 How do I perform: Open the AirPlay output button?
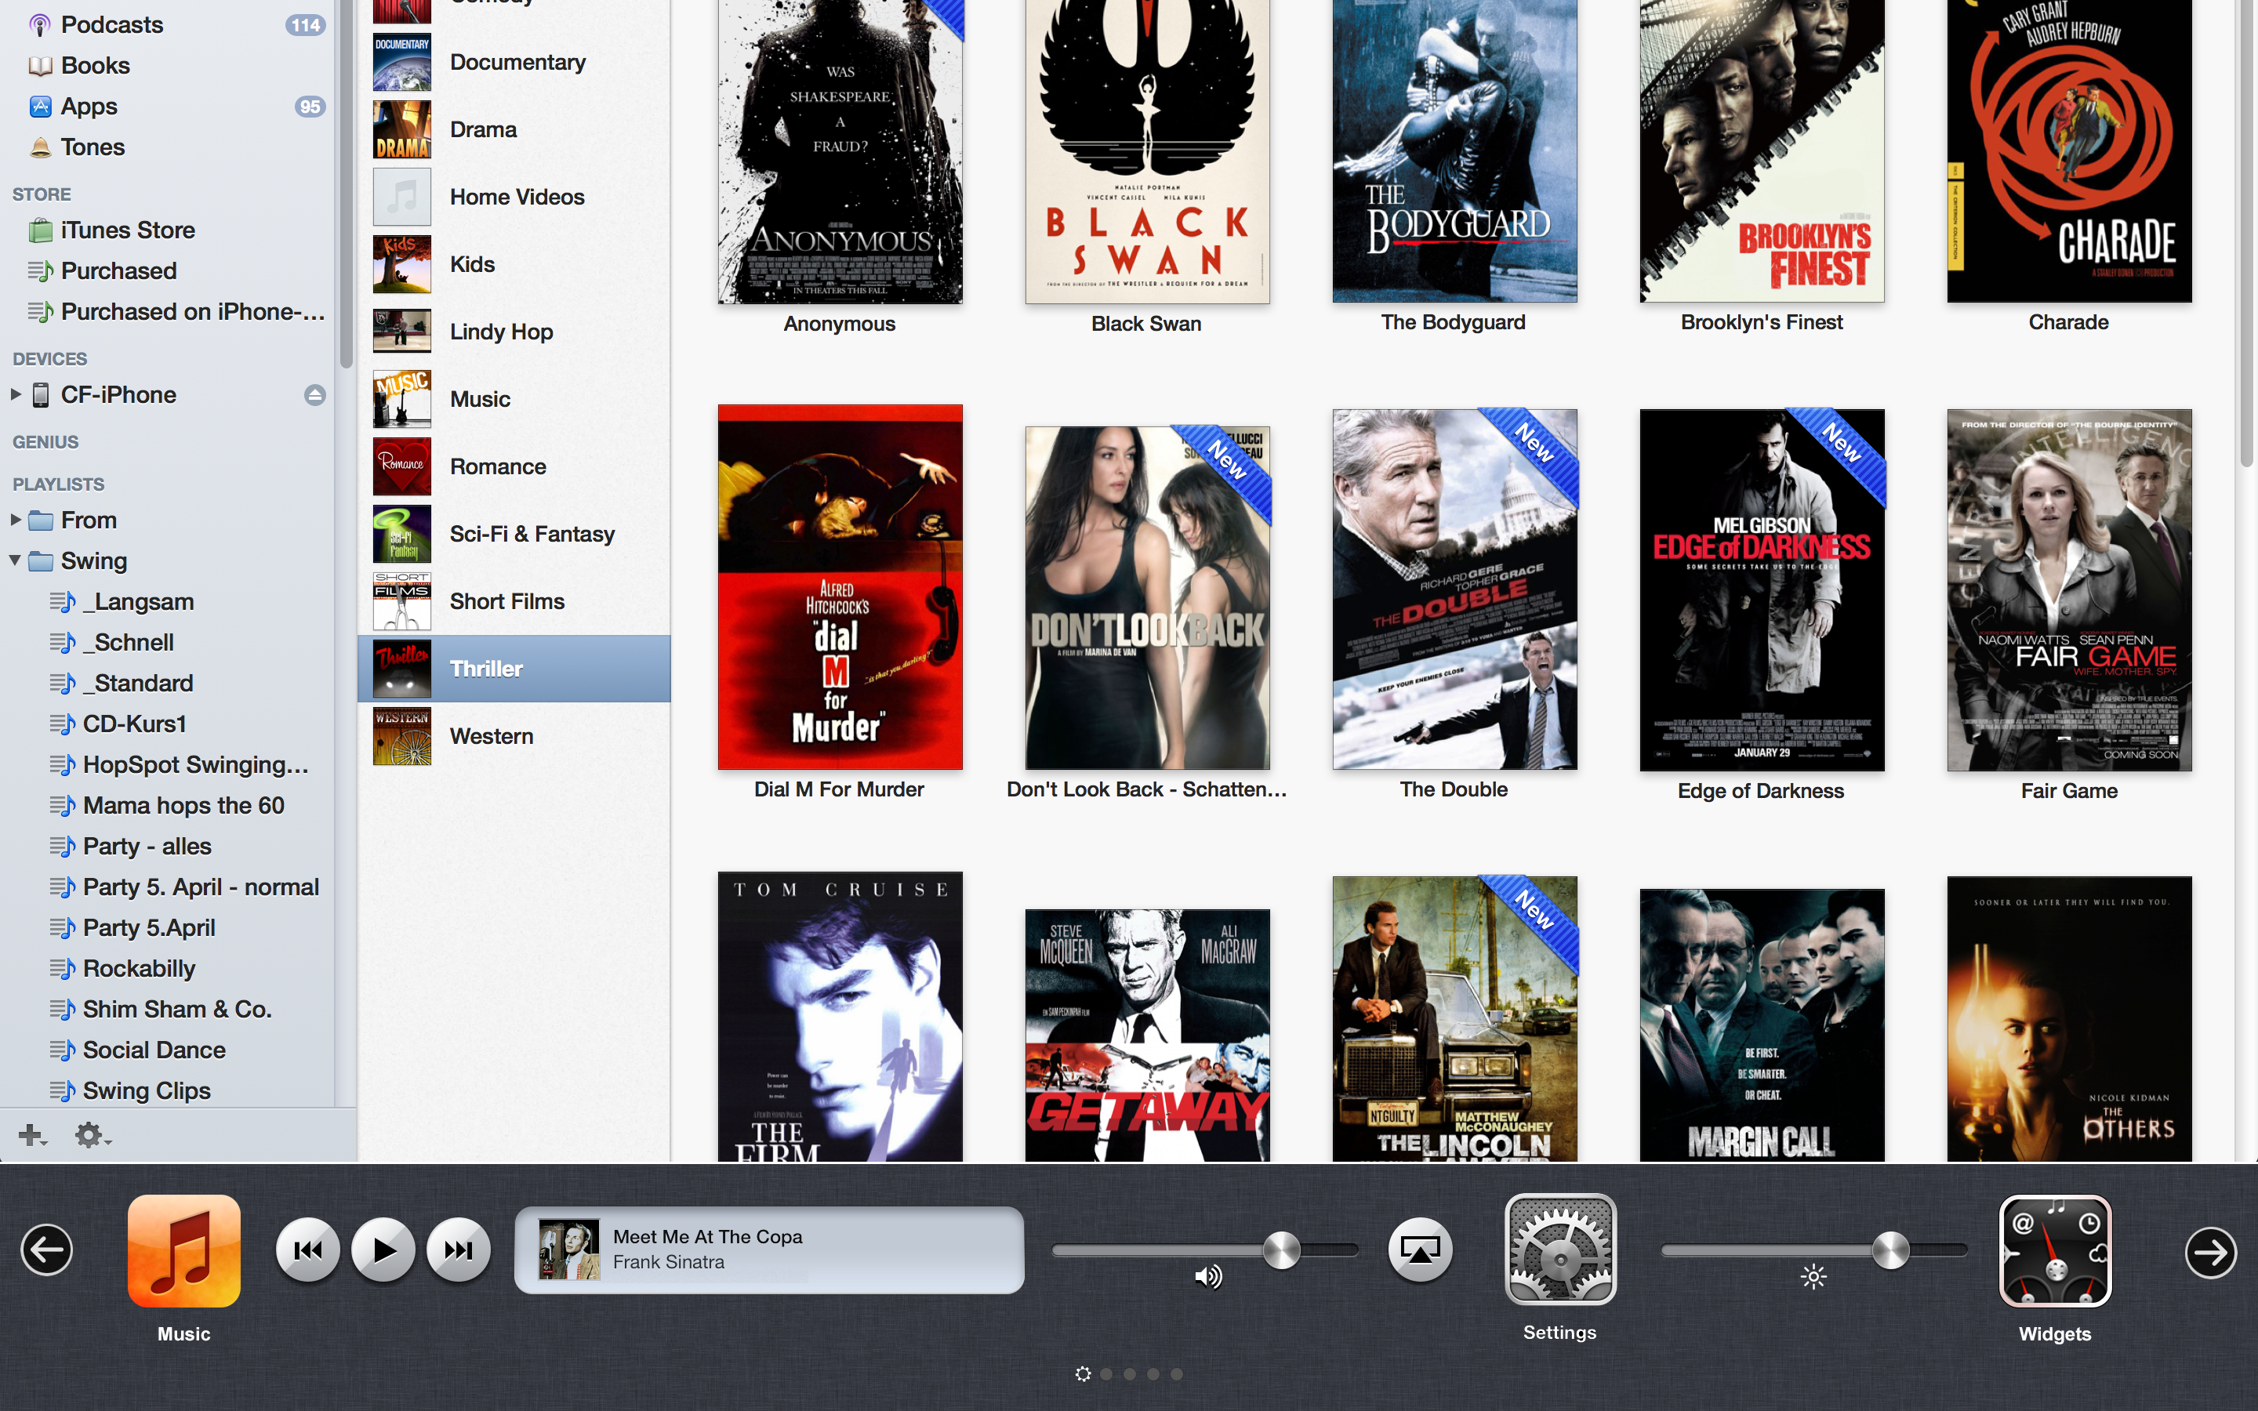1420,1250
